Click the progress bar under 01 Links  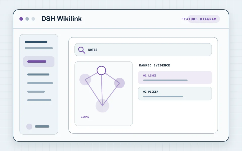(x=165, y=80)
